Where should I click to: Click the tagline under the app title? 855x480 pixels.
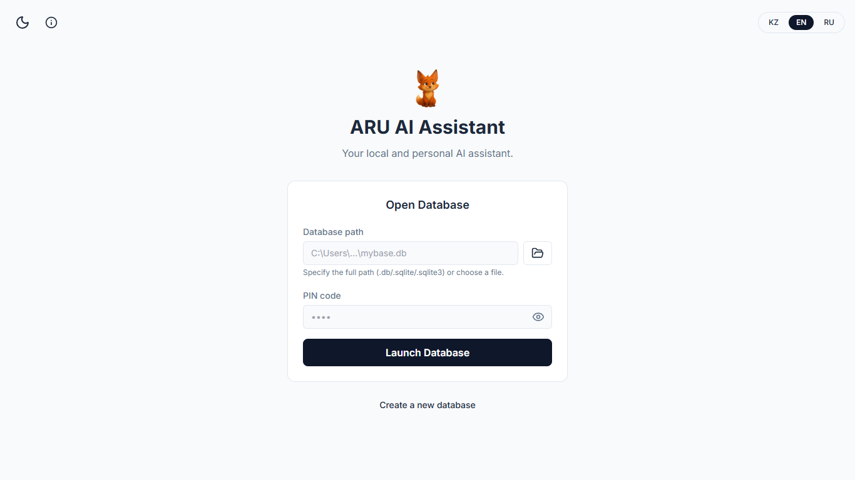pos(427,153)
